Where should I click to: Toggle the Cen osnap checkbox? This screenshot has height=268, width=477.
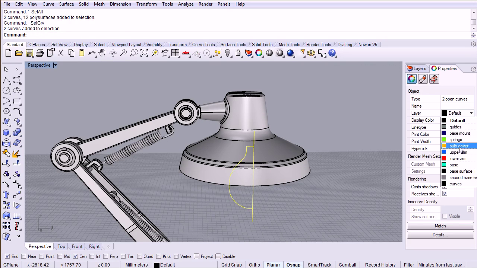pos(76,256)
